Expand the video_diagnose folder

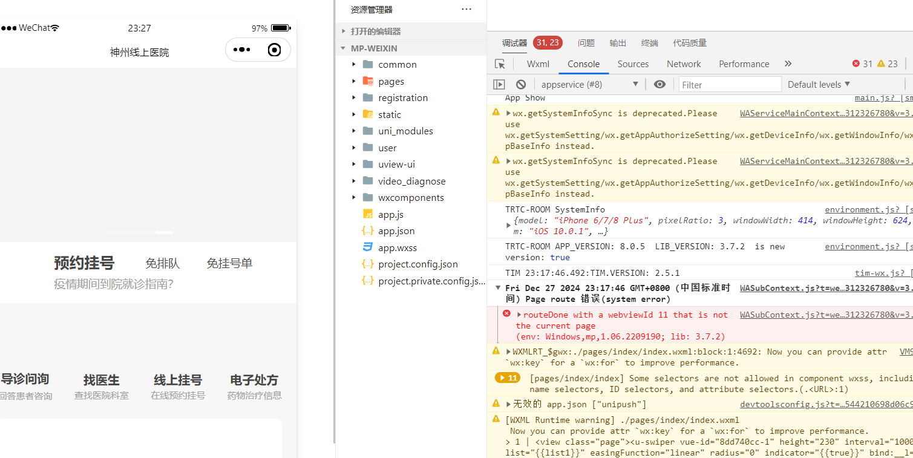(354, 181)
